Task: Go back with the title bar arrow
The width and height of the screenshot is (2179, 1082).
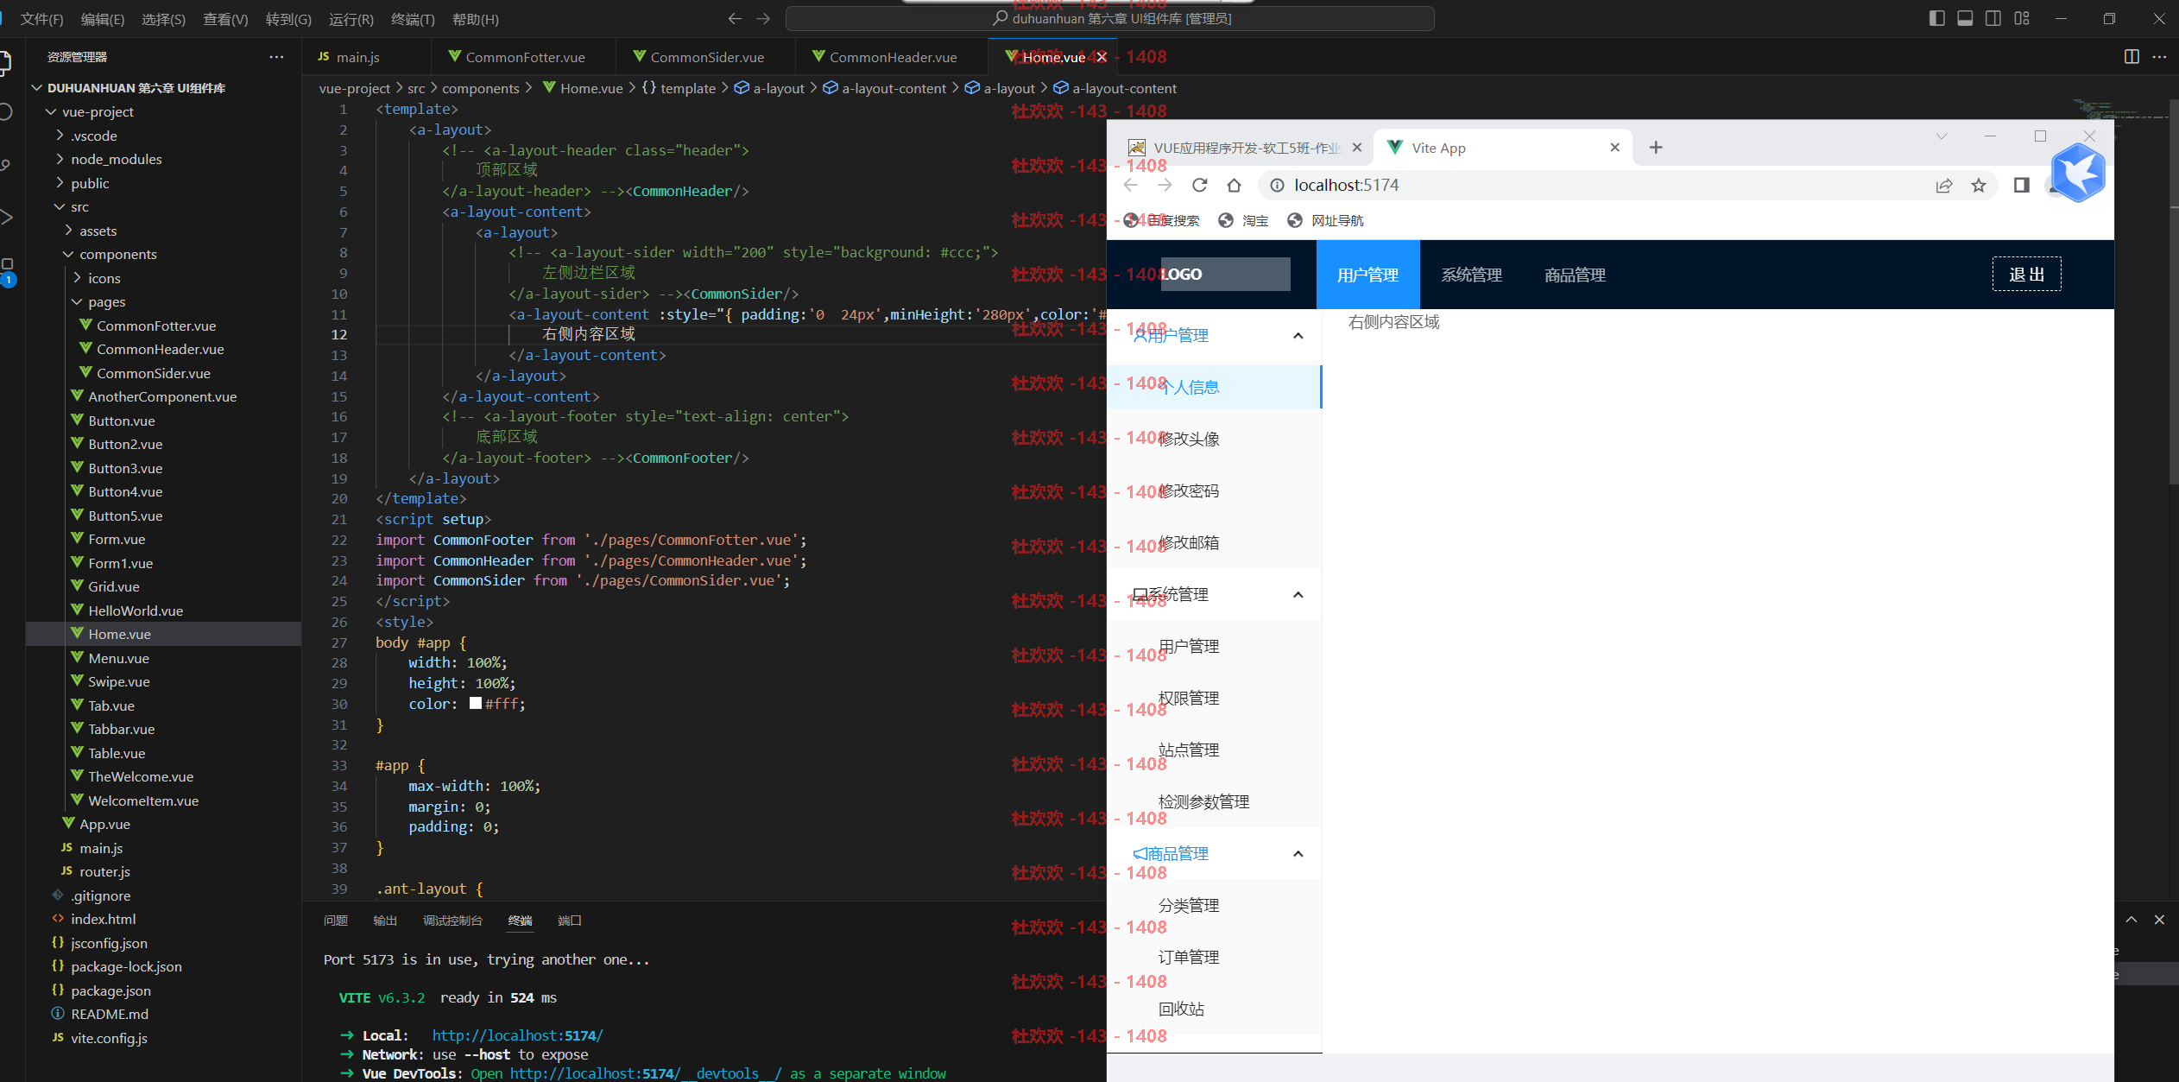Action: click(735, 18)
